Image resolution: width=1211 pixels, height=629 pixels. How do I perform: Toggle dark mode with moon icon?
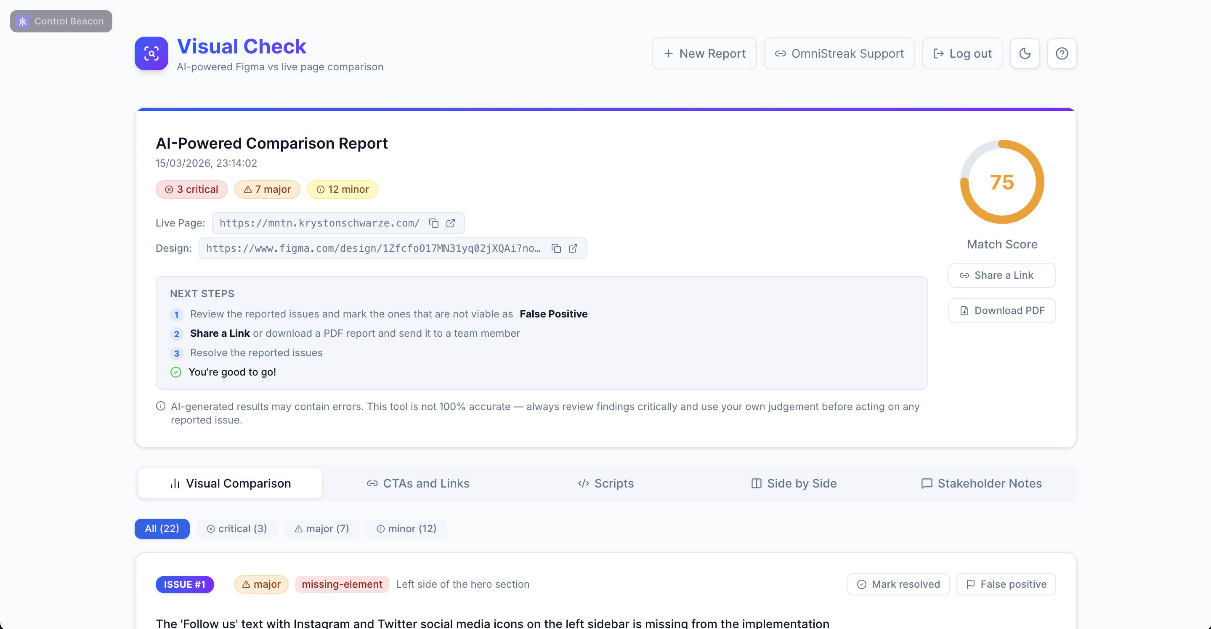coord(1025,53)
